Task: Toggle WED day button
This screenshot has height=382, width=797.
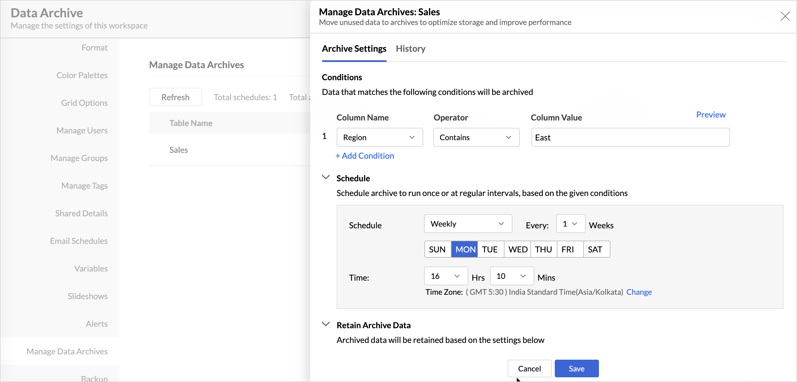Action: (517, 249)
